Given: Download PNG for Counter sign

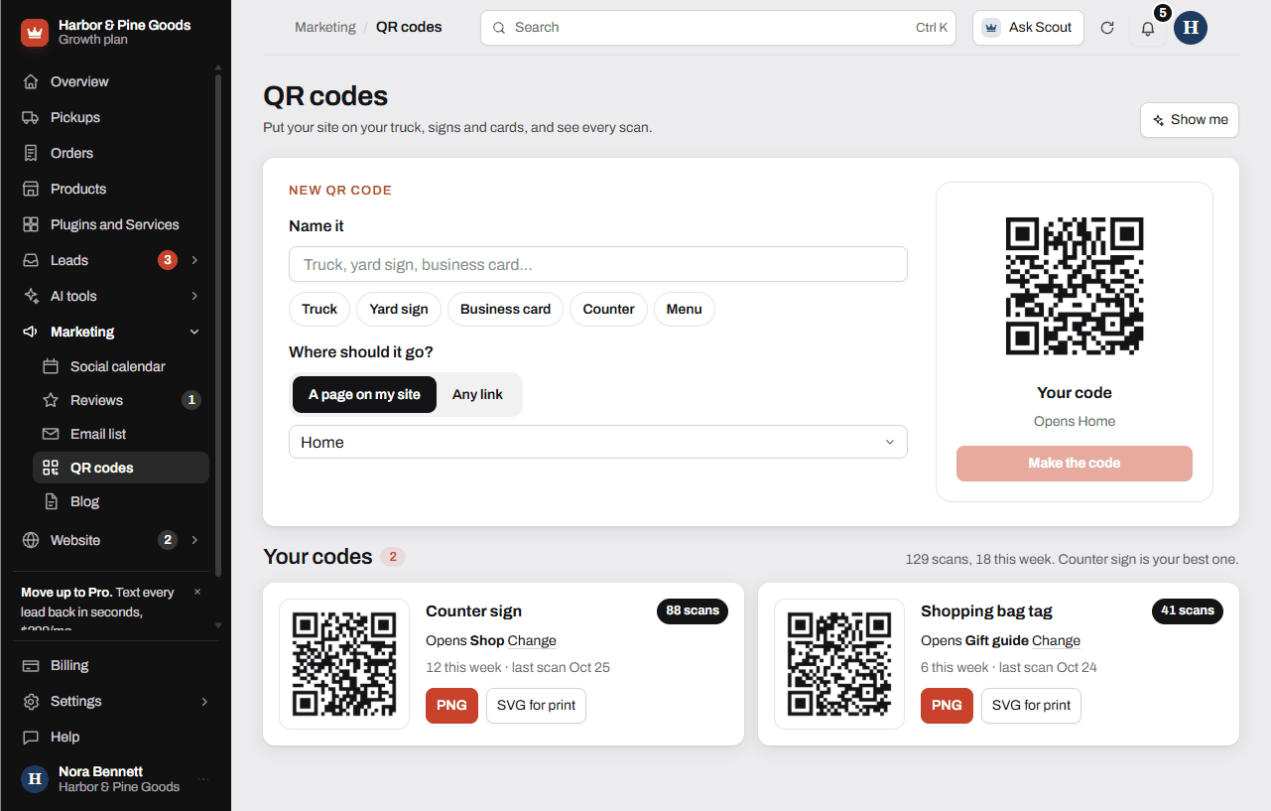Looking at the screenshot, I should (x=451, y=705).
